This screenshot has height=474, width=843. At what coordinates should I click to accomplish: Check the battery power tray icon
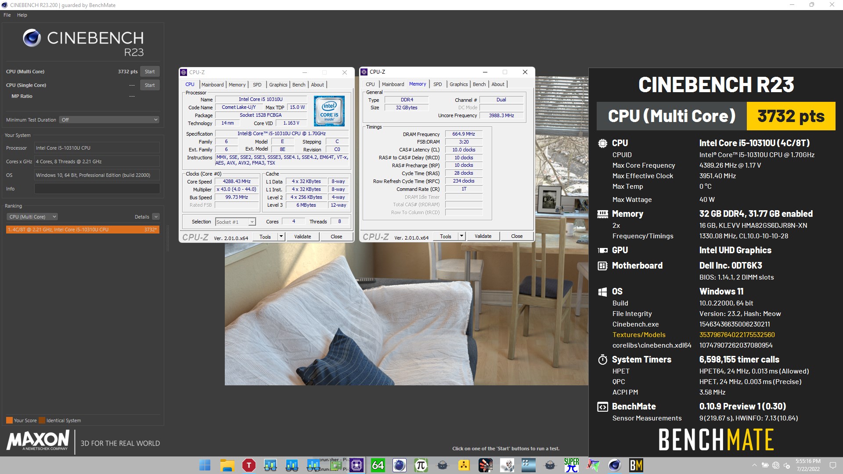[765, 465]
